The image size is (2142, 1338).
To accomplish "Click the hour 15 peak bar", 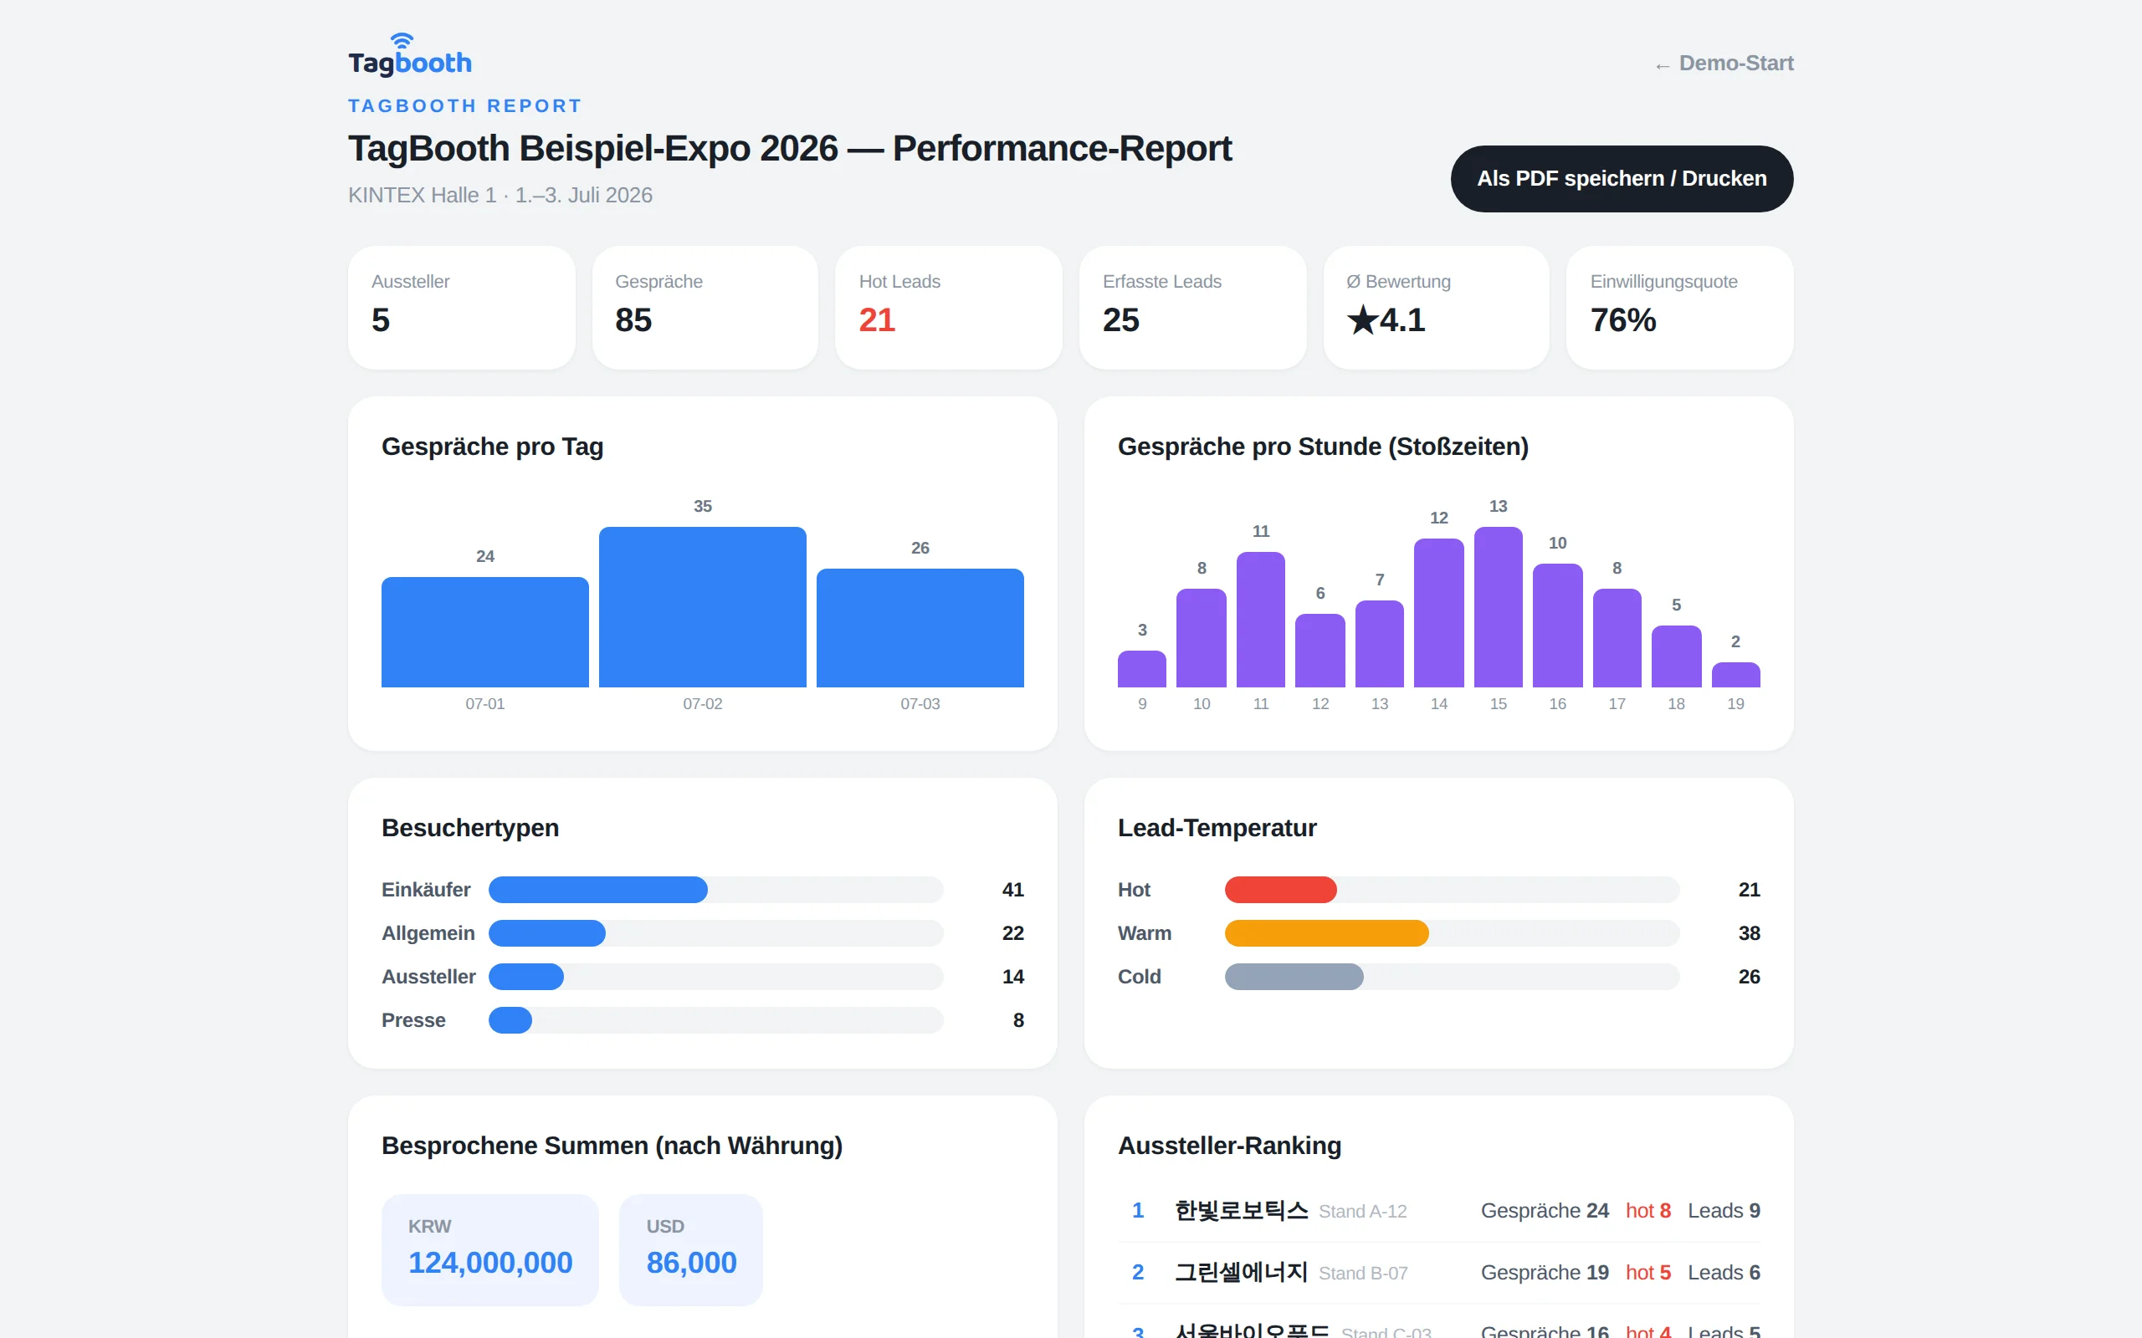I will pyautogui.click(x=1498, y=607).
